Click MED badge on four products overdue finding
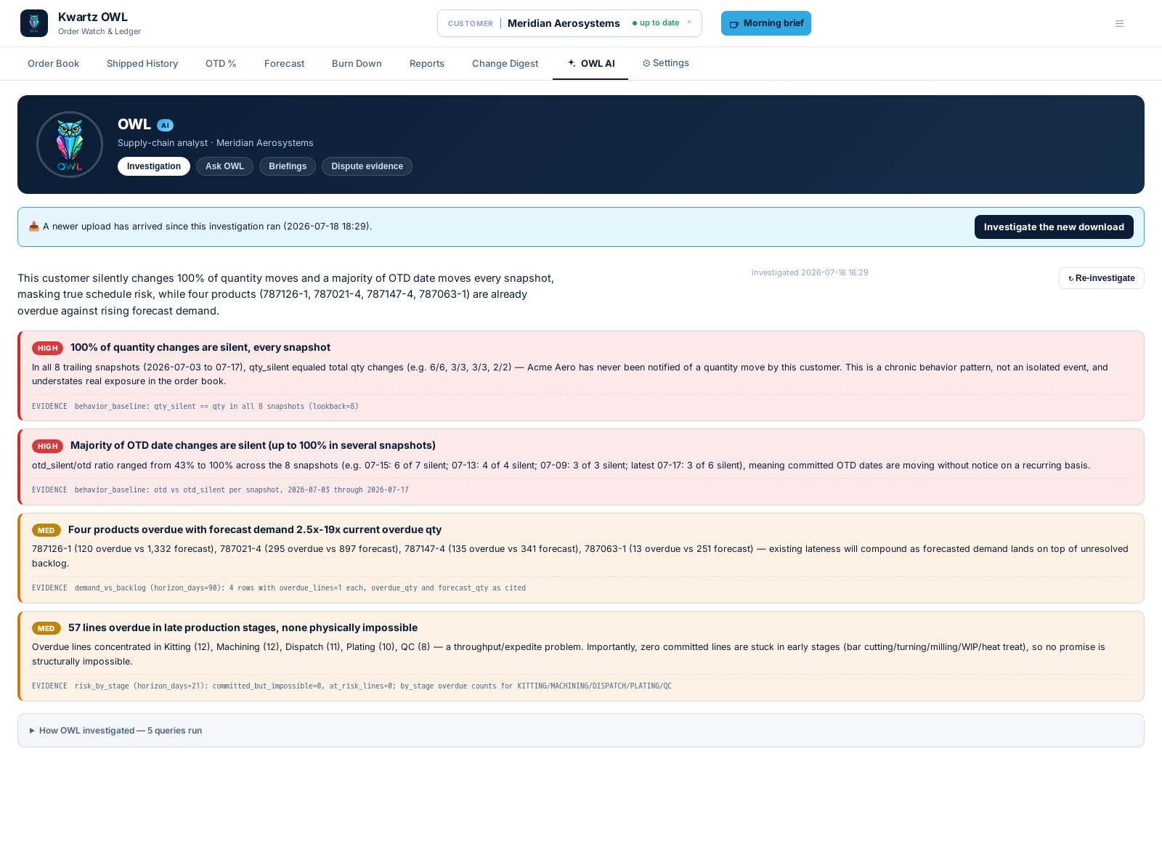Screen dimensions: 1162x857 pos(46,530)
